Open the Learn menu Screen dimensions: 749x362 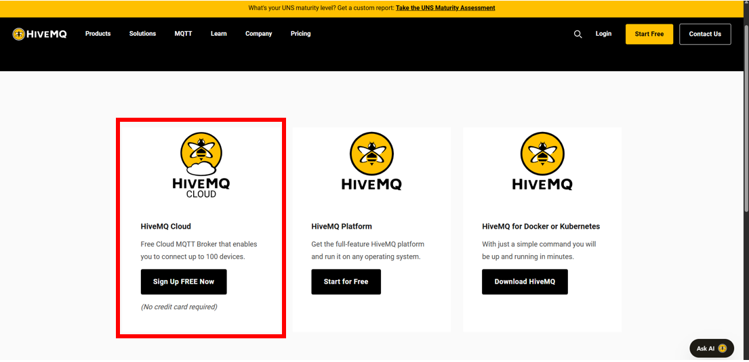pos(219,34)
